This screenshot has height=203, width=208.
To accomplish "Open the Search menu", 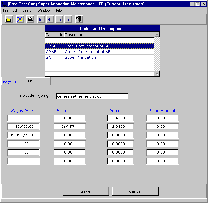I will [28, 11].
